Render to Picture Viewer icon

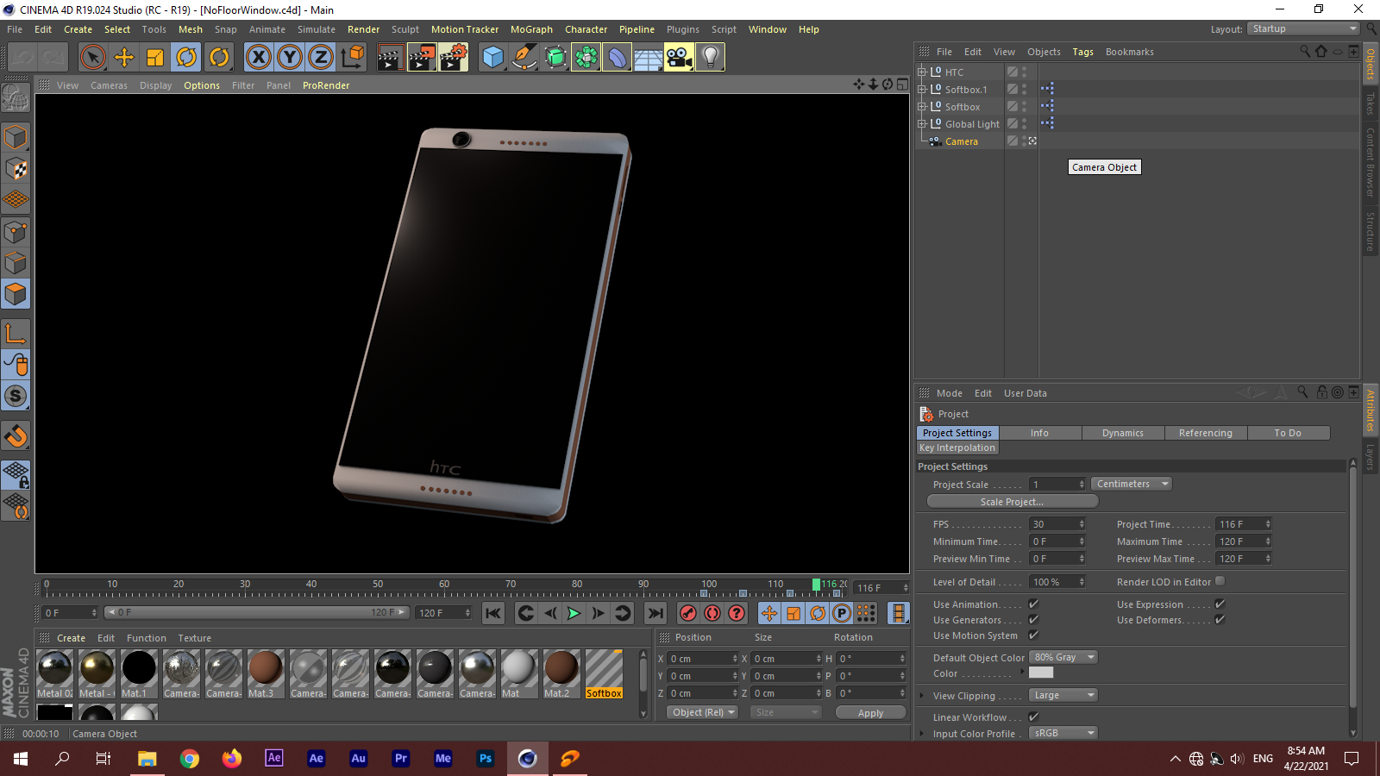click(422, 58)
